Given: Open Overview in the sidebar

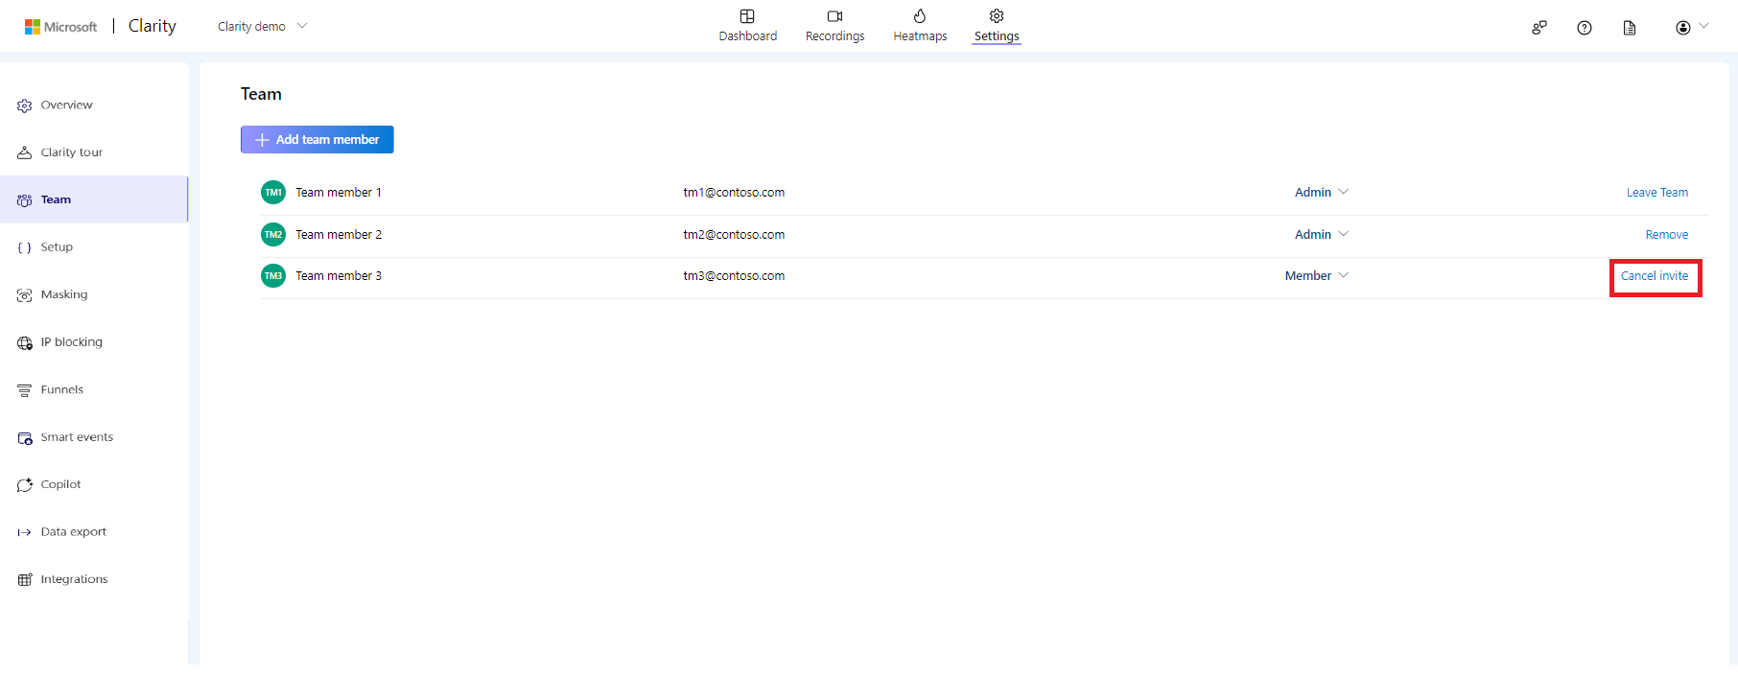Looking at the screenshot, I should click(x=94, y=105).
